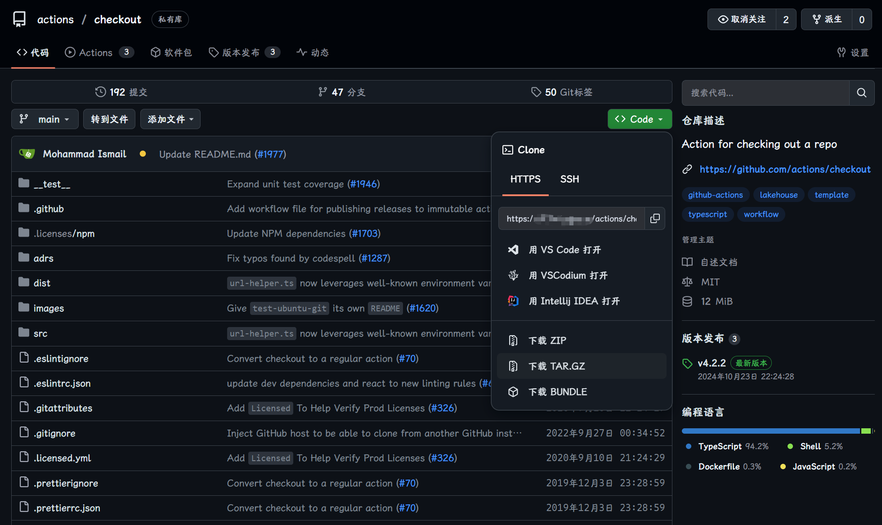Toggle watch with 取消关注 button
This screenshot has width=882, height=525.
(742, 19)
